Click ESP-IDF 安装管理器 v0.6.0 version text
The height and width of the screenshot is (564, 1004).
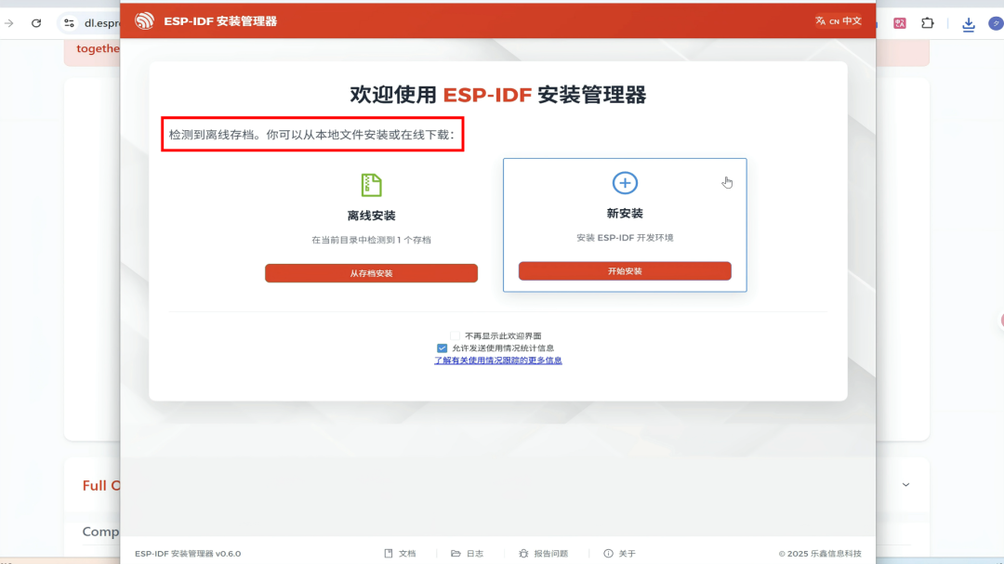point(188,554)
